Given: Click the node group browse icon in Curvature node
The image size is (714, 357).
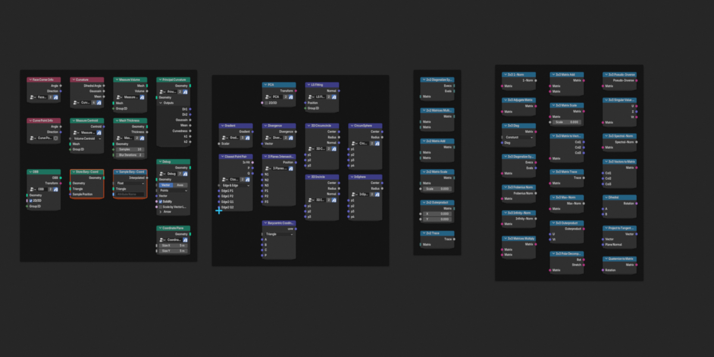Looking at the screenshot, I should [x=76, y=102].
